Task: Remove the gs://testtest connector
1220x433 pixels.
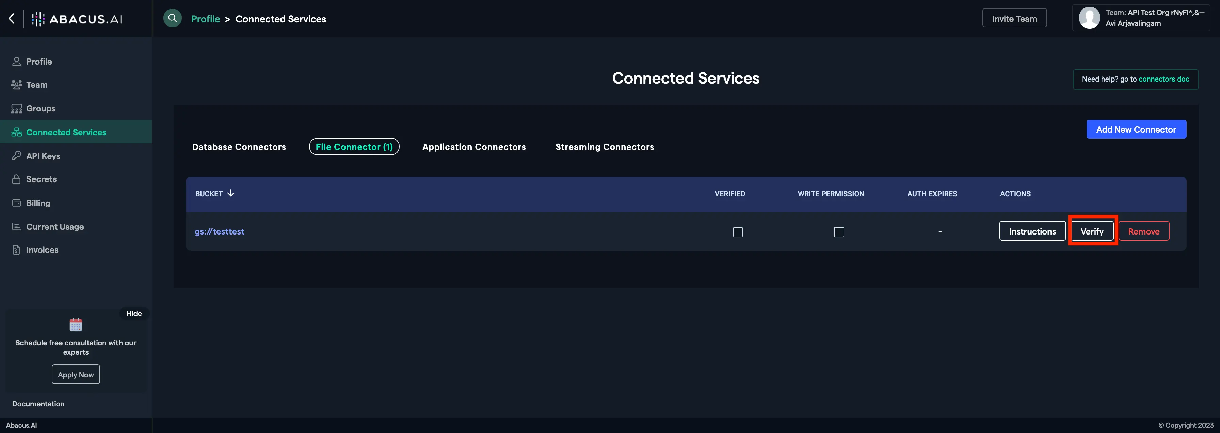Action: point(1143,231)
